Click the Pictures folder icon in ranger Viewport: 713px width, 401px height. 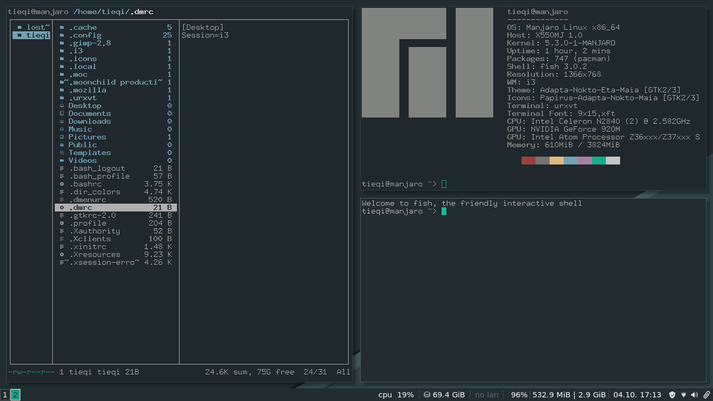pos(62,137)
